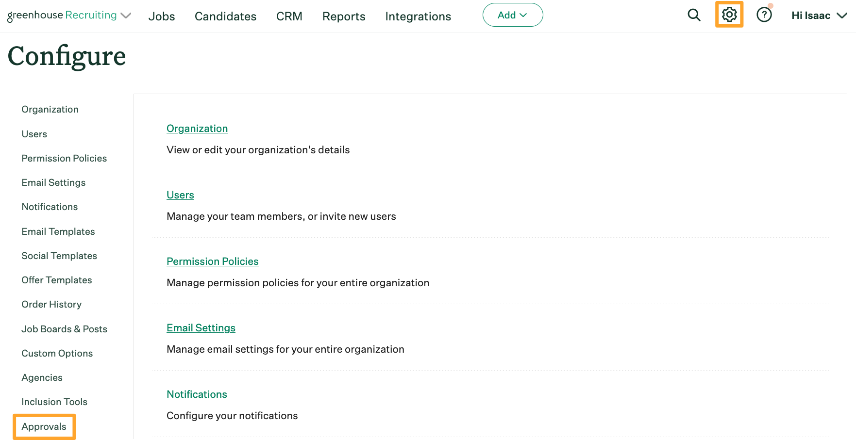The height and width of the screenshot is (440, 856).
Task: Open Permission Policies
Action: (x=212, y=261)
